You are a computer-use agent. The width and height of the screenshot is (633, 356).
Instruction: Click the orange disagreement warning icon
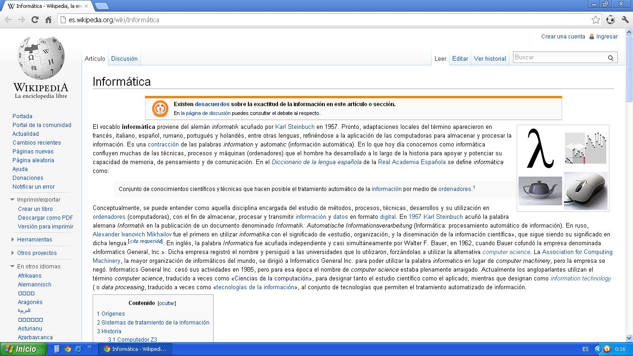[160, 108]
